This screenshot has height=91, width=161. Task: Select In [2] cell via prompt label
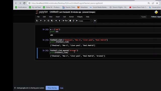tap(46, 30)
